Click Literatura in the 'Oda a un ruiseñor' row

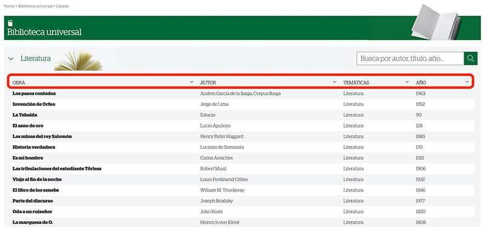(353, 211)
